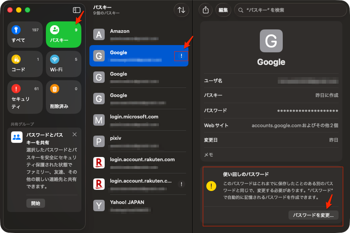
Task: Click the Microsoft M icon
Action: tap(99, 120)
